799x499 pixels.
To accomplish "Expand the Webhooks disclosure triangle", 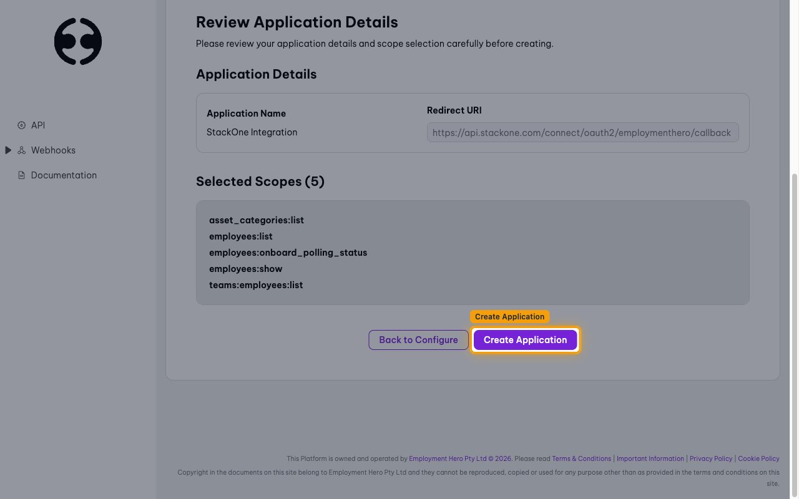I will pyautogui.click(x=8, y=150).
